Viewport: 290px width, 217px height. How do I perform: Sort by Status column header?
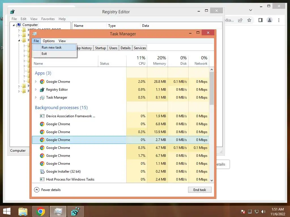[x=112, y=61]
